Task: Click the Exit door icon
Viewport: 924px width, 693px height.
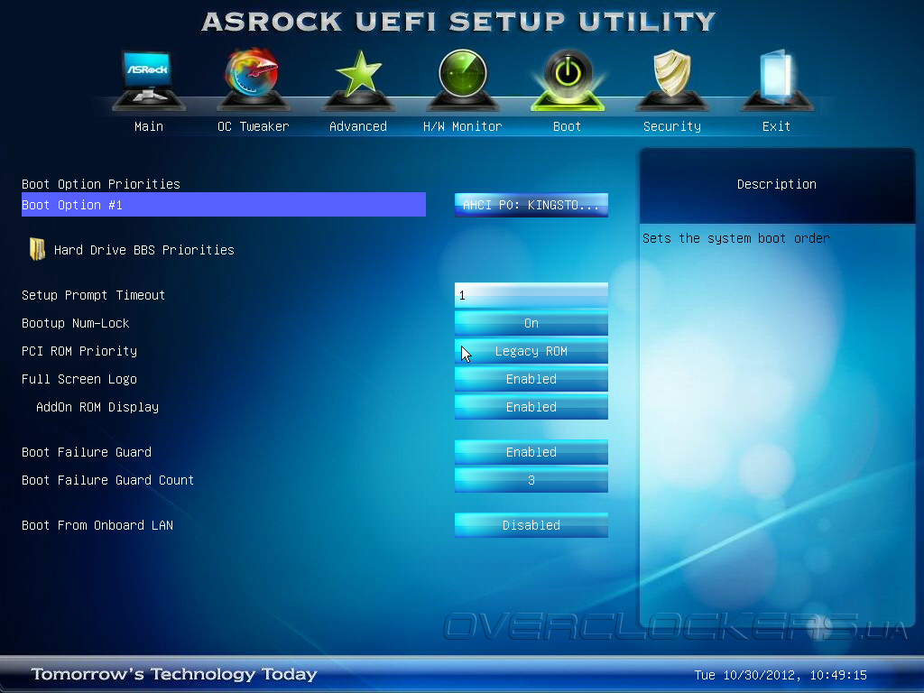Action: tap(777, 79)
